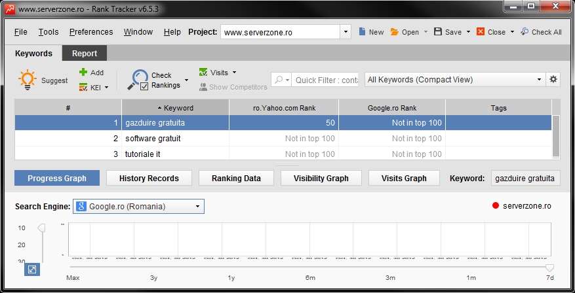The height and width of the screenshot is (293, 575).
Task: Click the Google.ro Rank column header
Action: [392, 108]
